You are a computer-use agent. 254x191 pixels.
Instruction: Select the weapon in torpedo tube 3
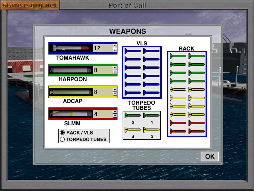pyautogui.click(x=151, y=130)
